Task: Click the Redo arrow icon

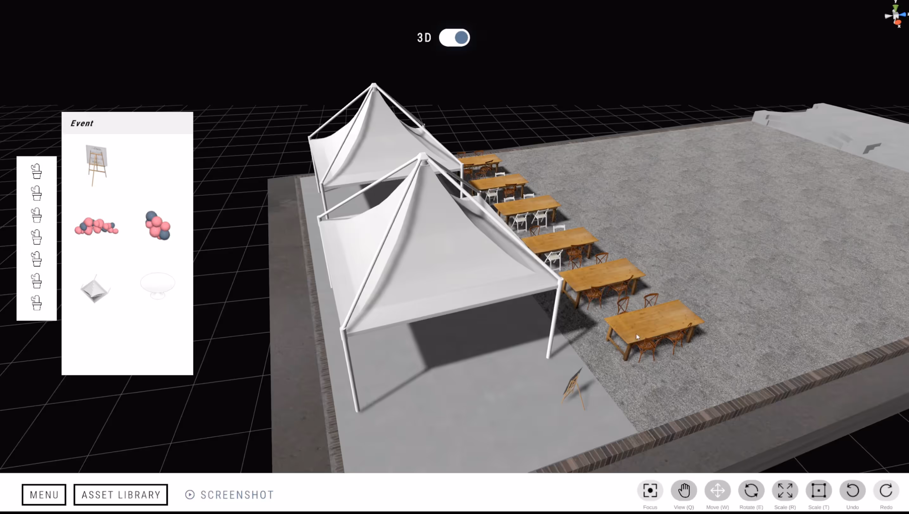Action: [886, 490]
